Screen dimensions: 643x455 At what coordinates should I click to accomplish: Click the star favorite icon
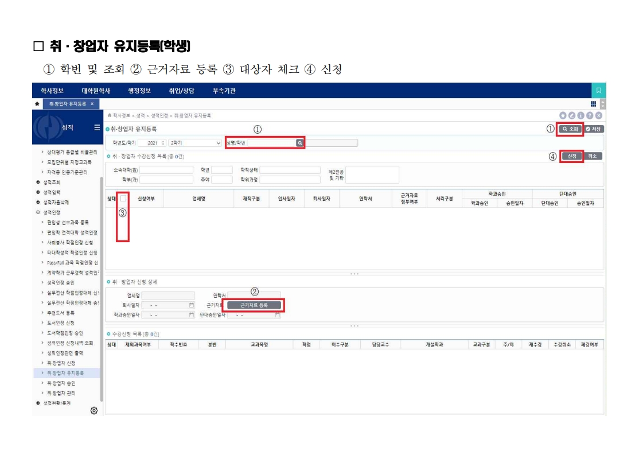(x=563, y=115)
